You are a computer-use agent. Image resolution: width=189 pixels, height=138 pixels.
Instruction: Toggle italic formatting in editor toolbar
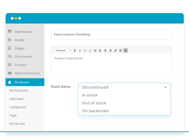80,51
